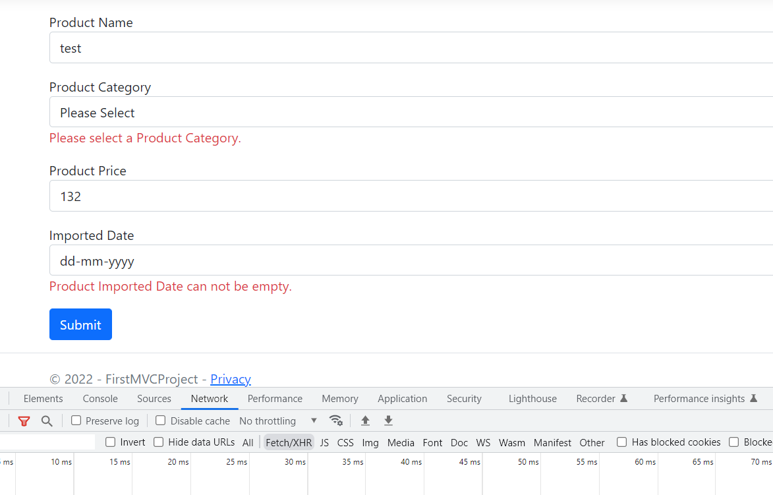Toggle the Disable cache checkbox
This screenshot has height=495, width=773.
(160, 420)
